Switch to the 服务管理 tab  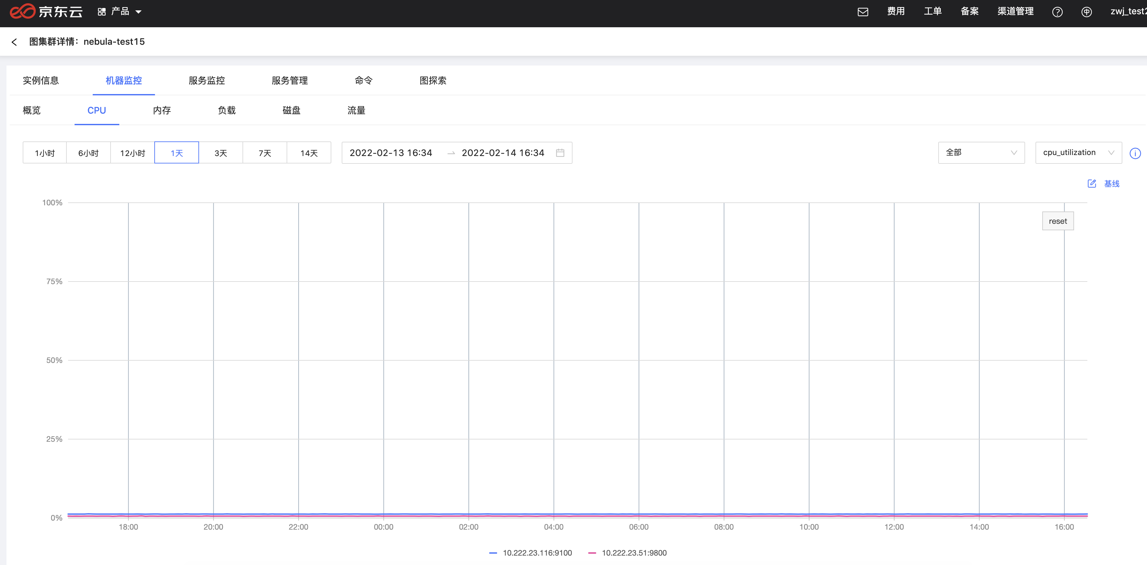point(290,81)
